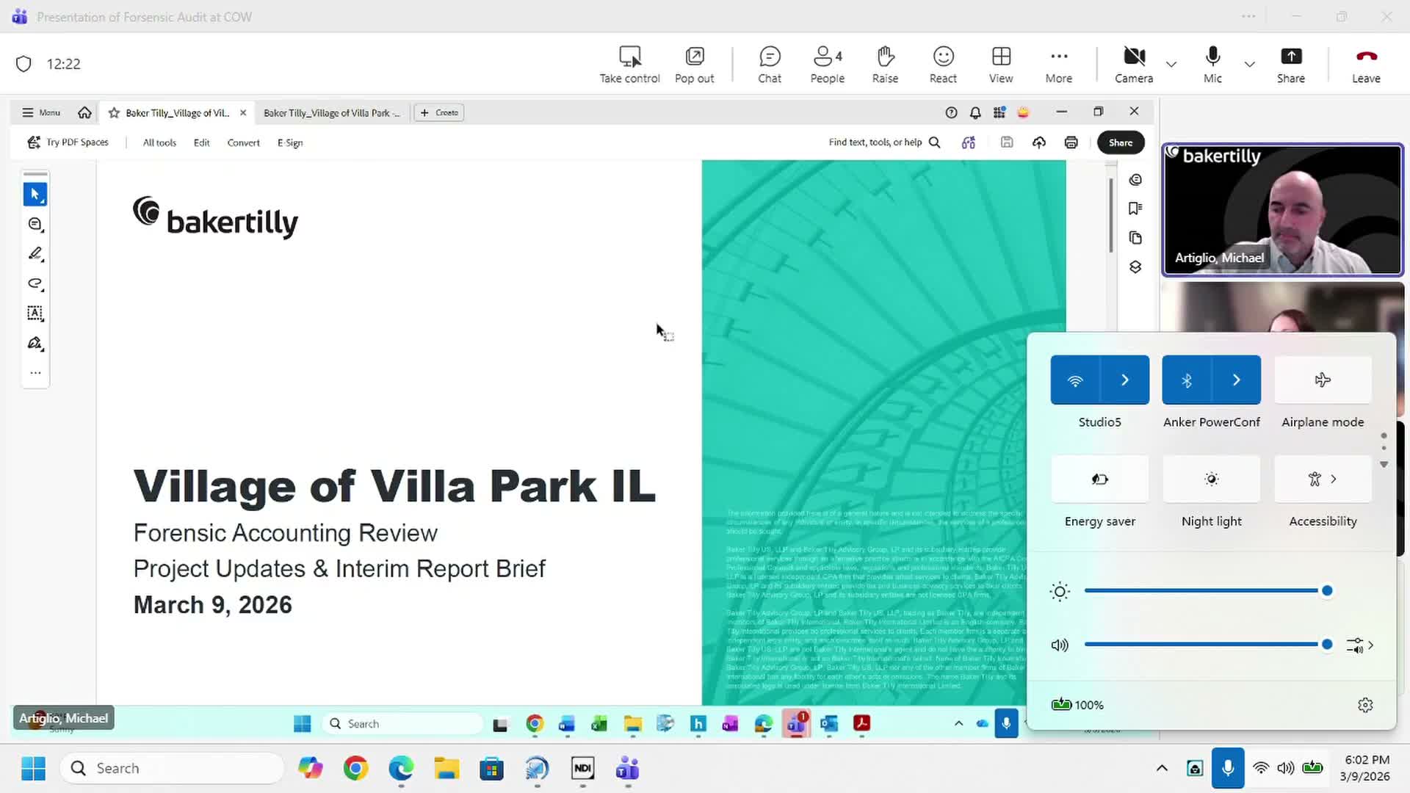Select the Draw freehand tool
The image size is (1410, 793).
pos(35,283)
